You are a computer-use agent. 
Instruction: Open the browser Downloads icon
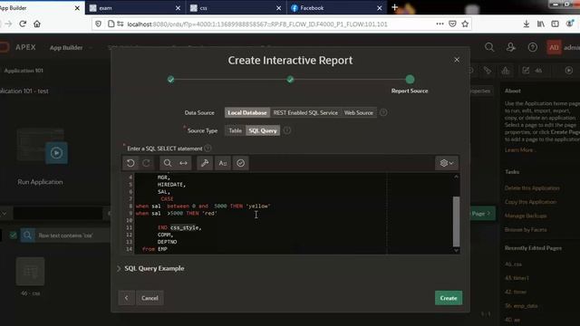point(527,24)
